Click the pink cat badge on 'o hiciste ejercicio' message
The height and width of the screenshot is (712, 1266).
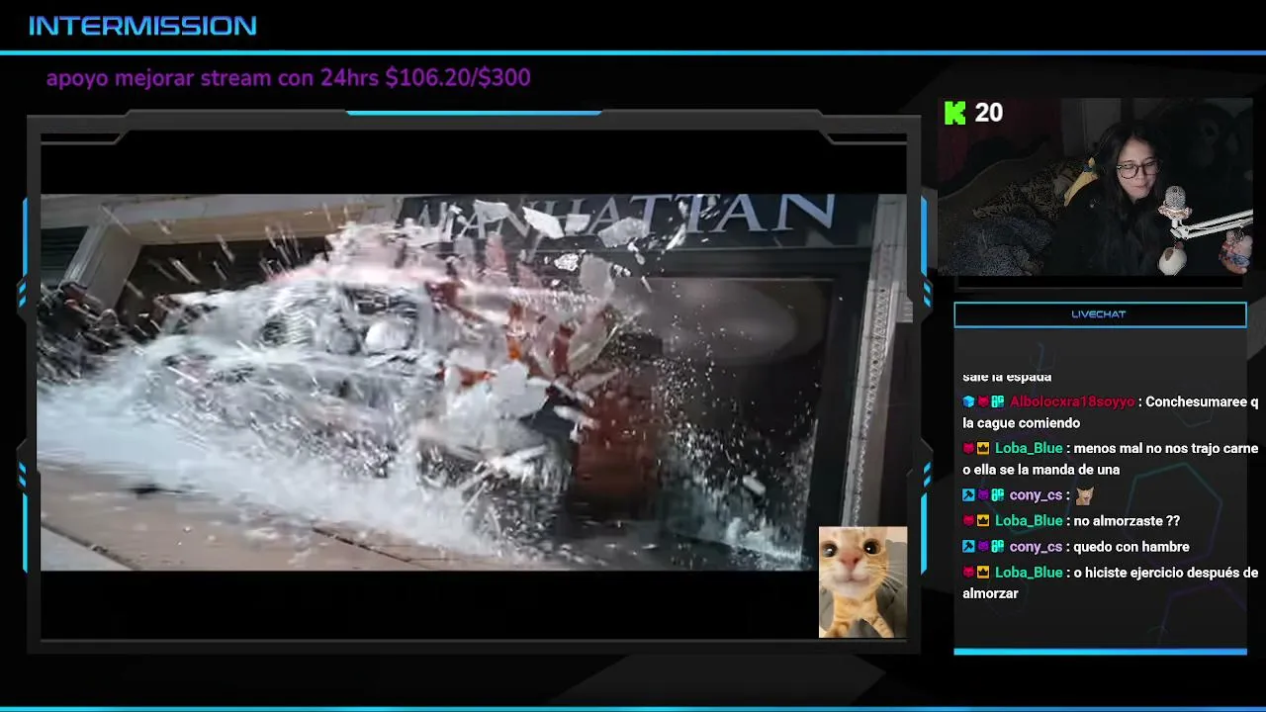pyautogui.click(x=968, y=572)
